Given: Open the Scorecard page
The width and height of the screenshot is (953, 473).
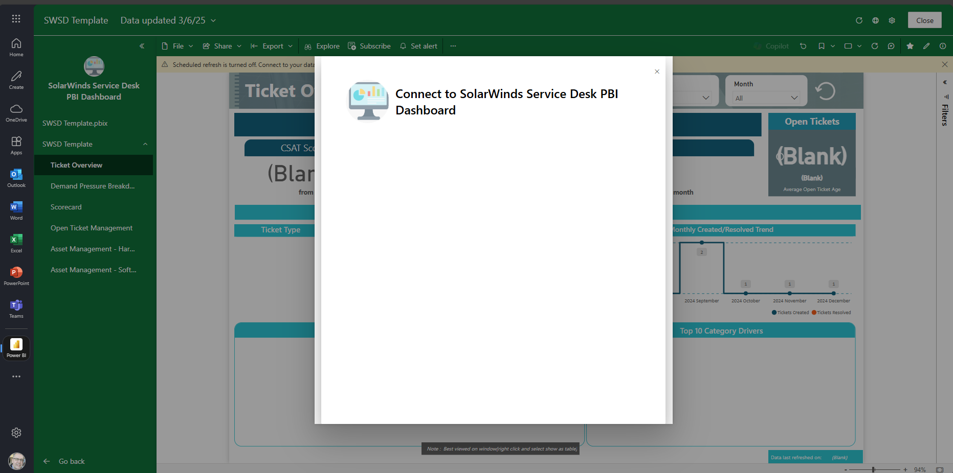Looking at the screenshot, I should click(x=94, y=207).
